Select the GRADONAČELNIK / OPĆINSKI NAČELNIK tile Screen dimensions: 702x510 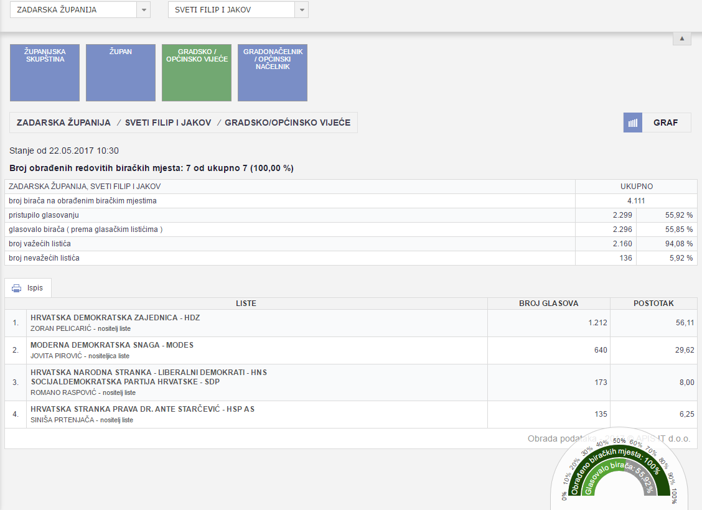pyautogui.click(x=273, y=73)
